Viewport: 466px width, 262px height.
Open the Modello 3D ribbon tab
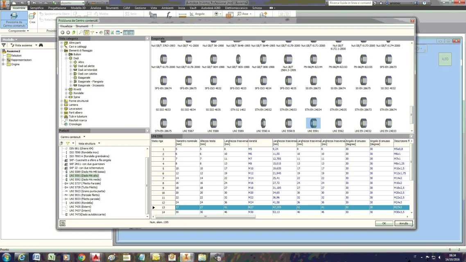(78, 8)
